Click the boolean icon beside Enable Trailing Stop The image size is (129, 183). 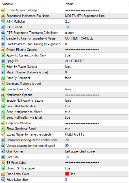point(3,89)
